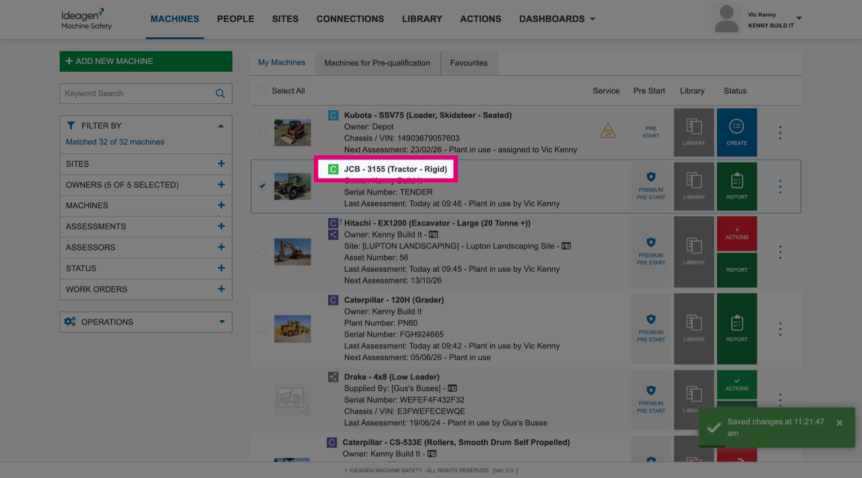View Report for Hitachi EX1200
The width and height of the screenshot is (862, 478).
pyautogui.click(x=737, y=270)
